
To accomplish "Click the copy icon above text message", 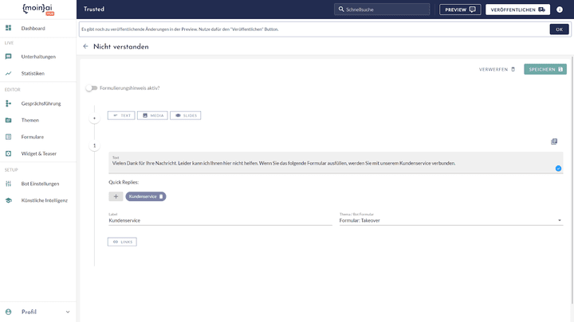I will (554, 142).
